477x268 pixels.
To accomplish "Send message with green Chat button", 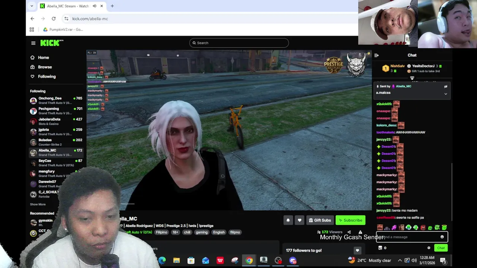I will pos(441,248).
